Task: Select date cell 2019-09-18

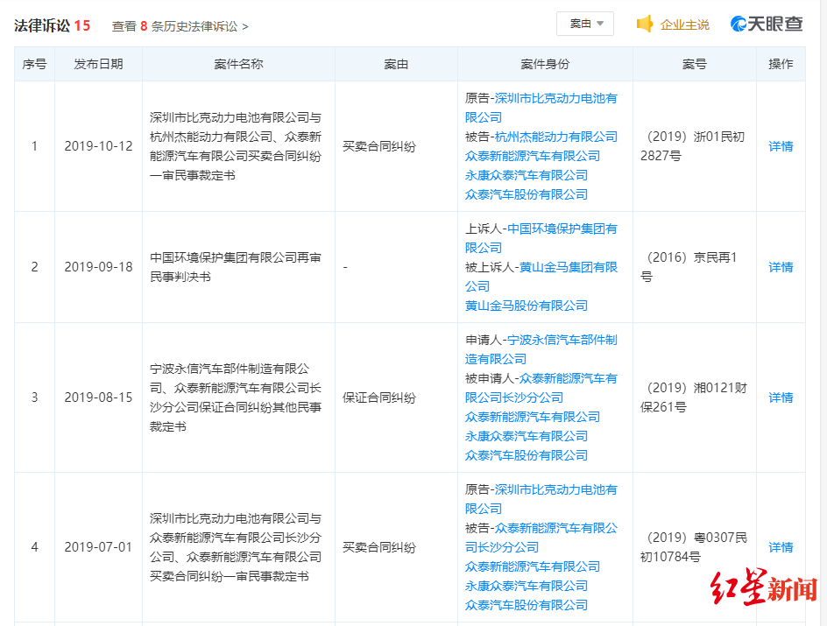Action: [99, 267]
